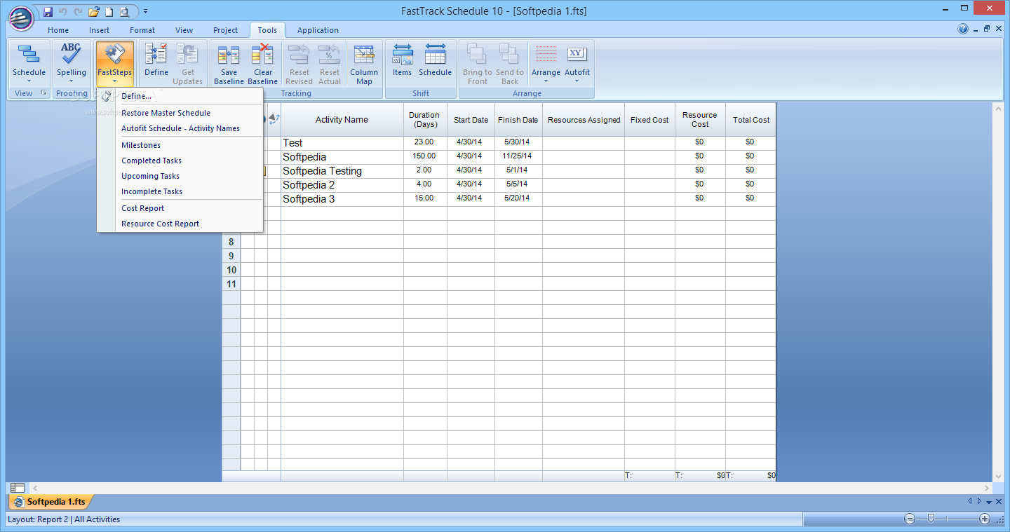Open the Help question mark icon
Screen dimensions: 1010x532
coord(963,29)
